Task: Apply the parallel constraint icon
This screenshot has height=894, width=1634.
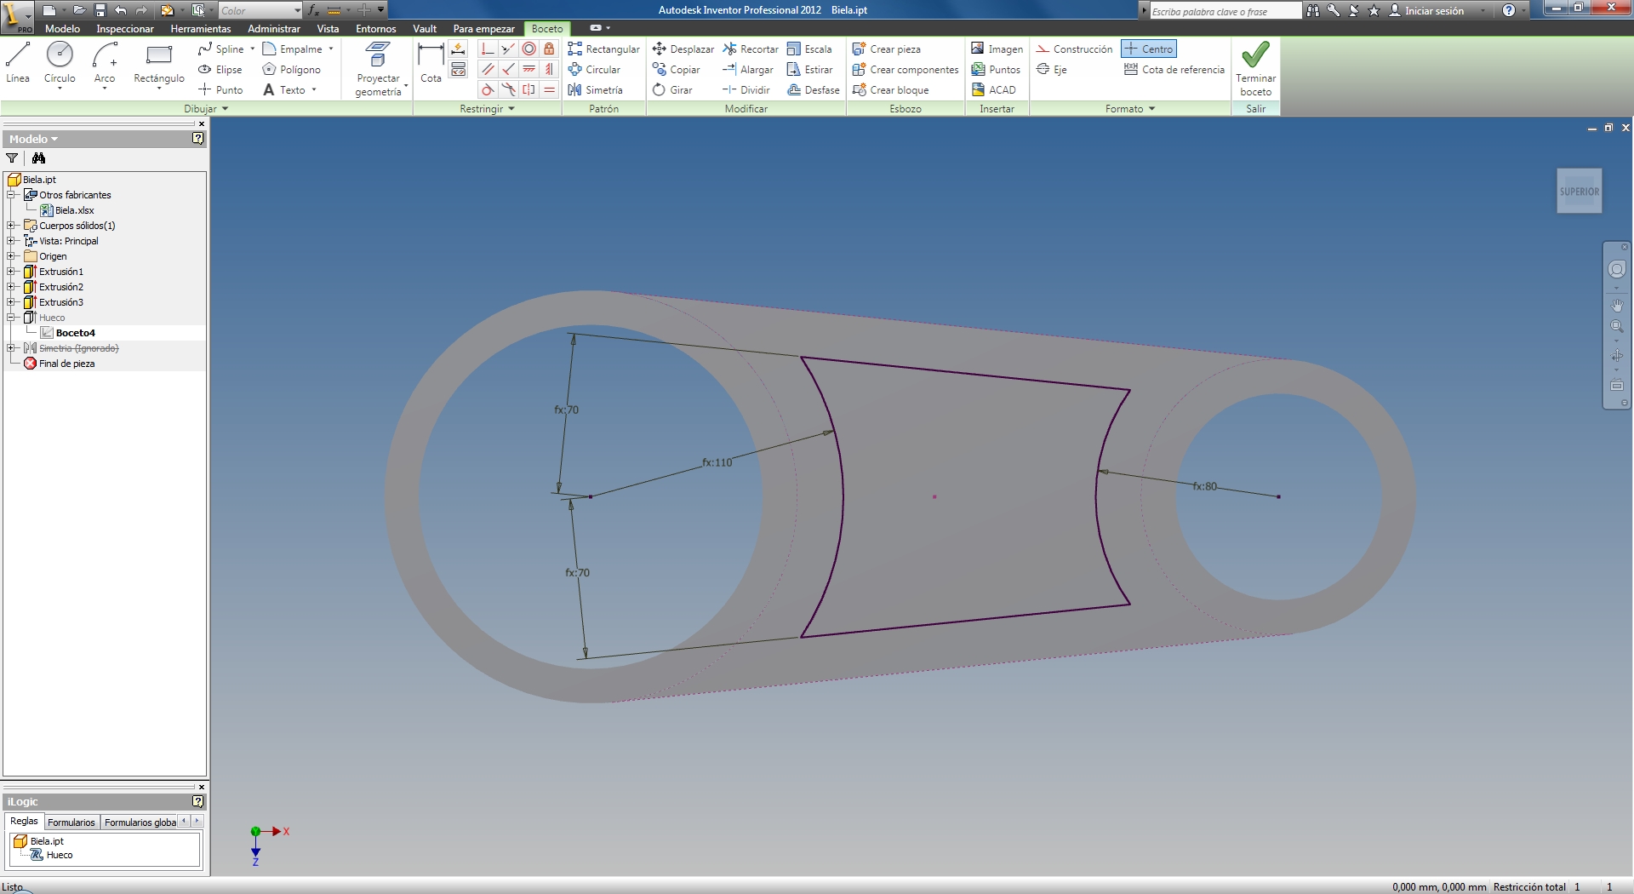Action: click(x=488, y=70)
